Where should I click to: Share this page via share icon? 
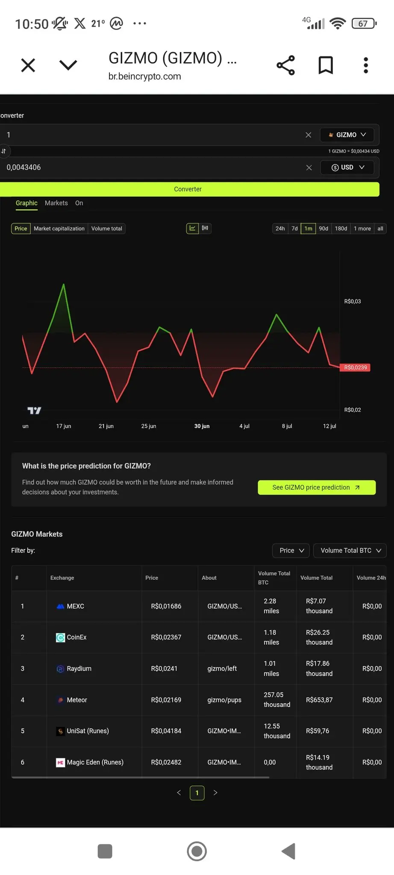coord(285,65)
